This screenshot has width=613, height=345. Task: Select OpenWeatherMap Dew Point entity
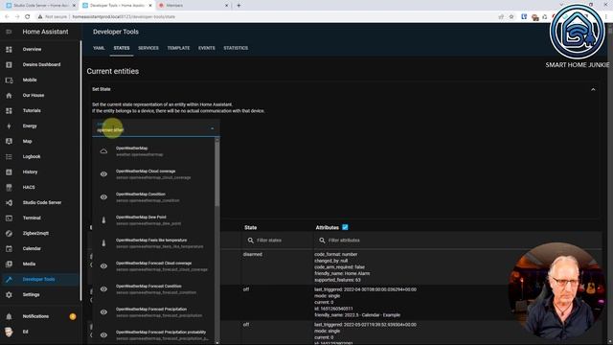pyautogui.click(x=153, y=220)
